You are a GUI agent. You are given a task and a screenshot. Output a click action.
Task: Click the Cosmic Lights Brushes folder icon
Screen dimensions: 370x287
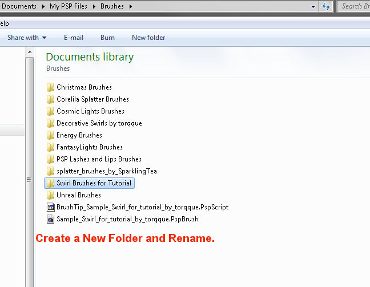tap(50, 111)
